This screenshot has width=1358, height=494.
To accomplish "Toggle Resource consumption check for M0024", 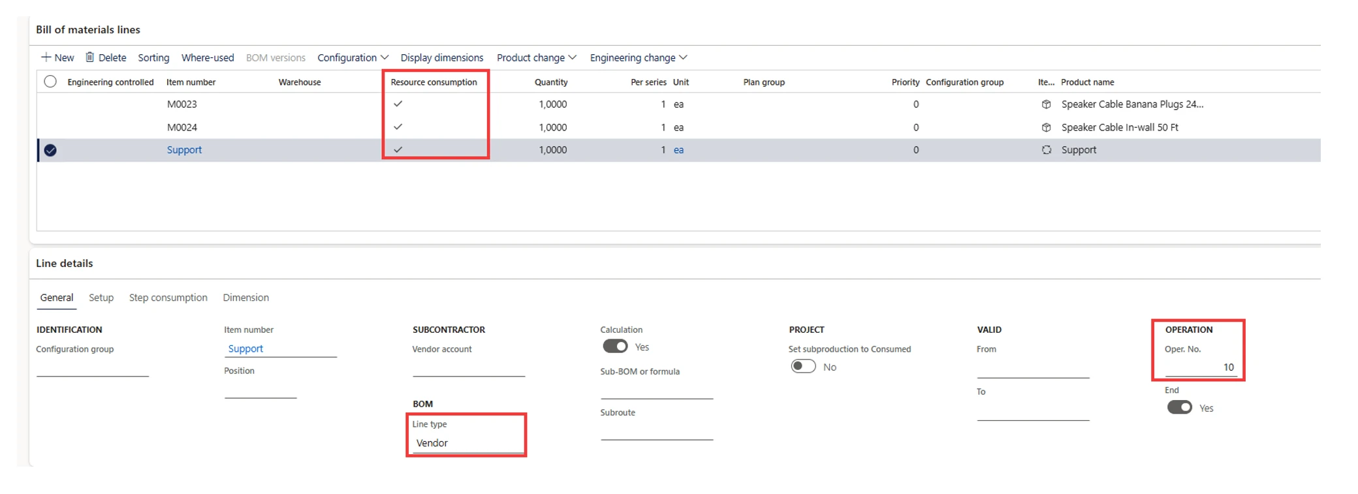I will click(x=398, y=127).
